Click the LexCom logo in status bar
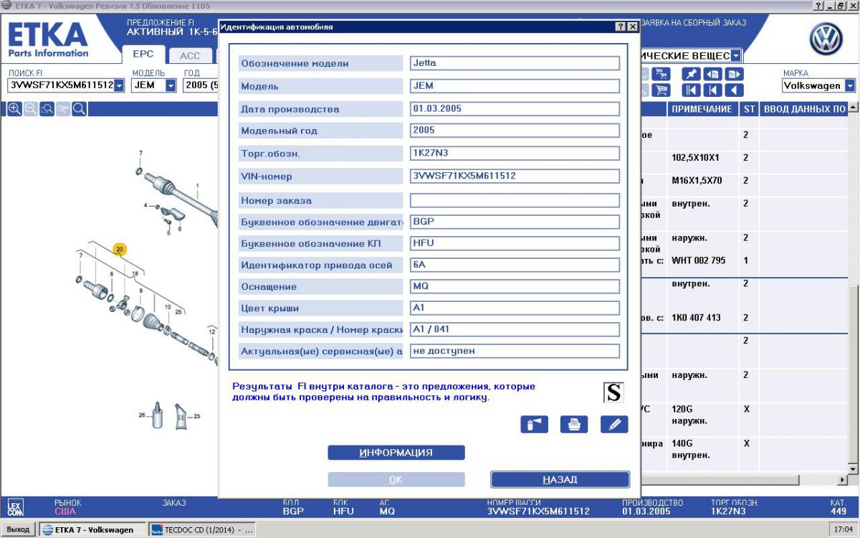This screenshot has width=860, height=538. (15, 506)
